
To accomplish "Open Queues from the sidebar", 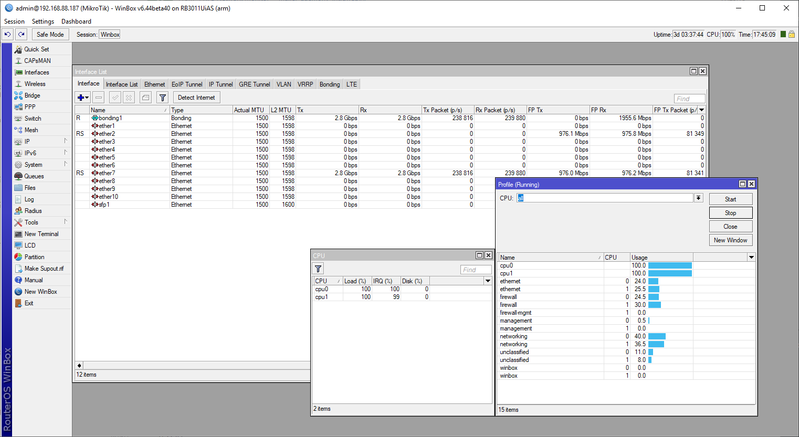I will click(34, 176).
